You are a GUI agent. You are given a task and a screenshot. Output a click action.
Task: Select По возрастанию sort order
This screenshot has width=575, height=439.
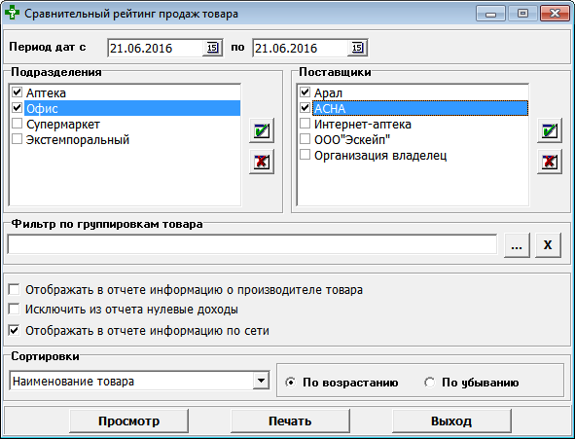point(291,383)
